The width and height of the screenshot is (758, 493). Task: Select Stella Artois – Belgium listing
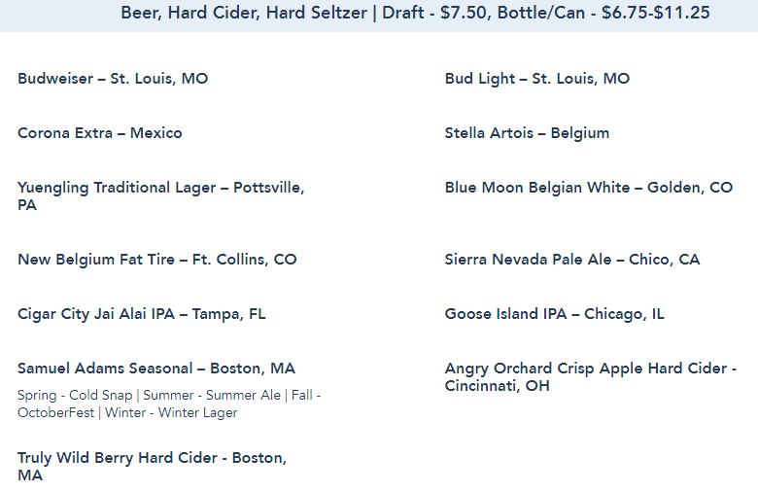coord(527,133)
